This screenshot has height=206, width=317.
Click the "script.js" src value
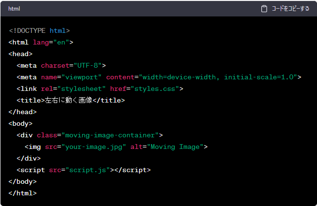click(x=87, y=170)
